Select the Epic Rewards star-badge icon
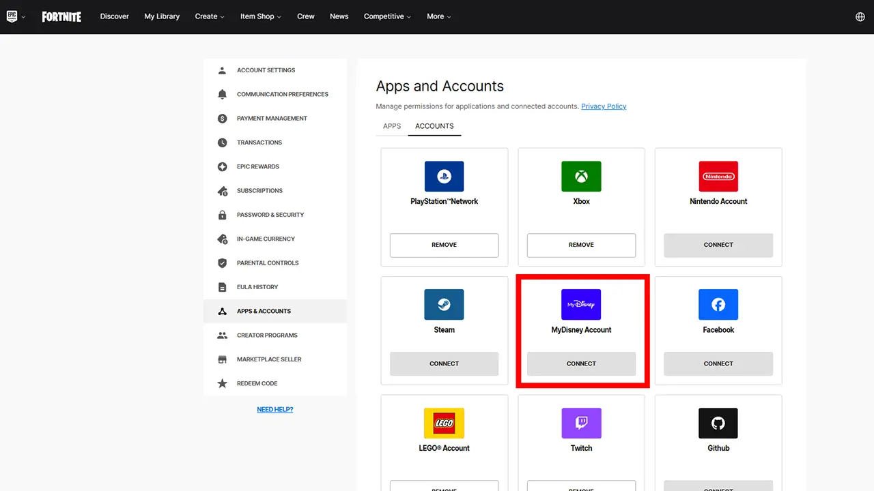 [x=222, y=166]
